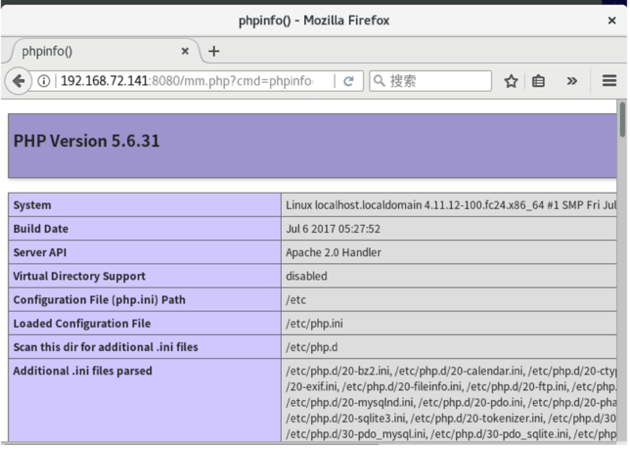Click the Linux localhost.localdomain system value
Screen dimensions: 630x449
451,205
